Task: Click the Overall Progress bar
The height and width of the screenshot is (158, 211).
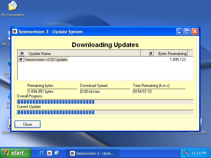Action: click(105, 102)
